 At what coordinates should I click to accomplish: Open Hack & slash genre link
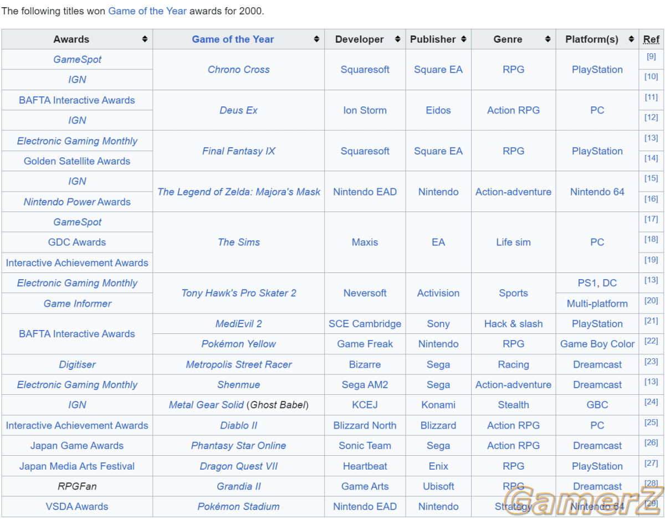(514, 324)
